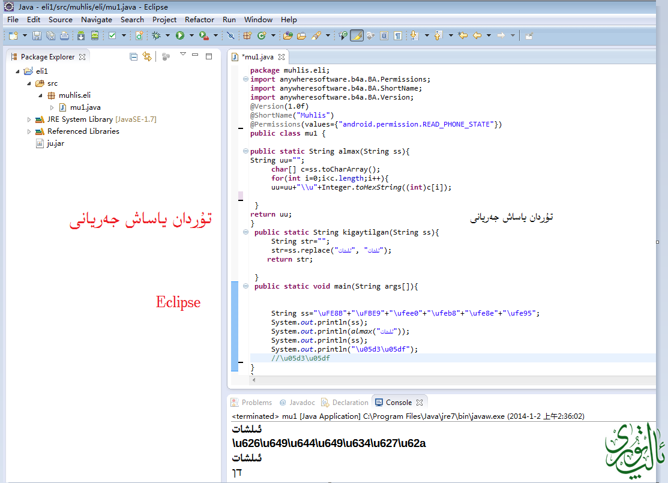Collapse the eli1 project node
The image size is (668, 483).
(17, 71)
